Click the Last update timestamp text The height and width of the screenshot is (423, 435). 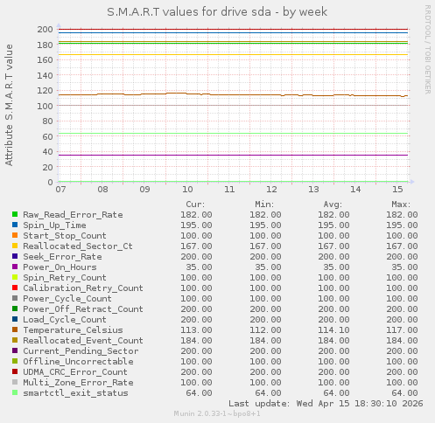click(326, 404)
